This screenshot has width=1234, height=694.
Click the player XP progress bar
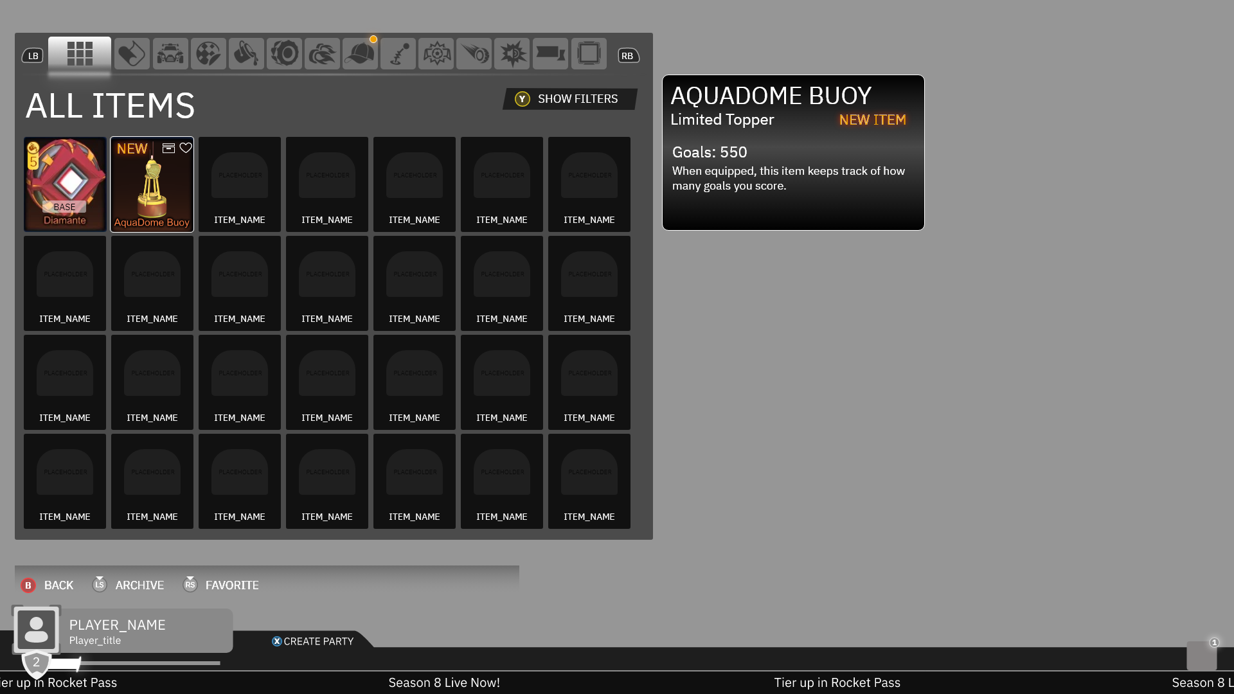135,663
